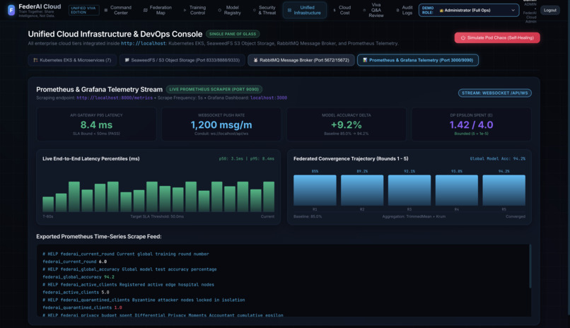Image resolution: width=570 pixels, height=328 pixels.
Task: Click the Cloud Cost dollar icon
Action: (335, 10)
